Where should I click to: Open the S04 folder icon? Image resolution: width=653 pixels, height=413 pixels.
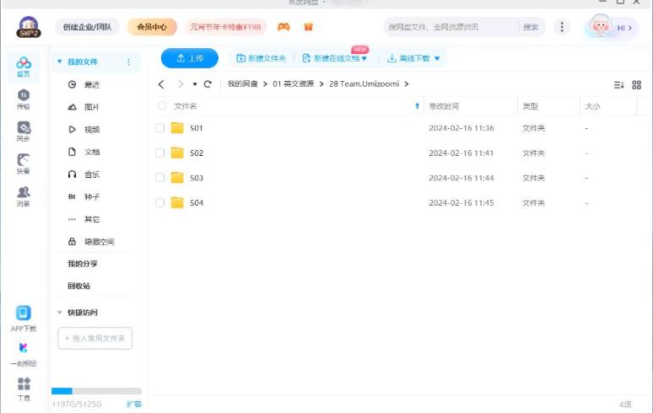click(x=177, y=202)
